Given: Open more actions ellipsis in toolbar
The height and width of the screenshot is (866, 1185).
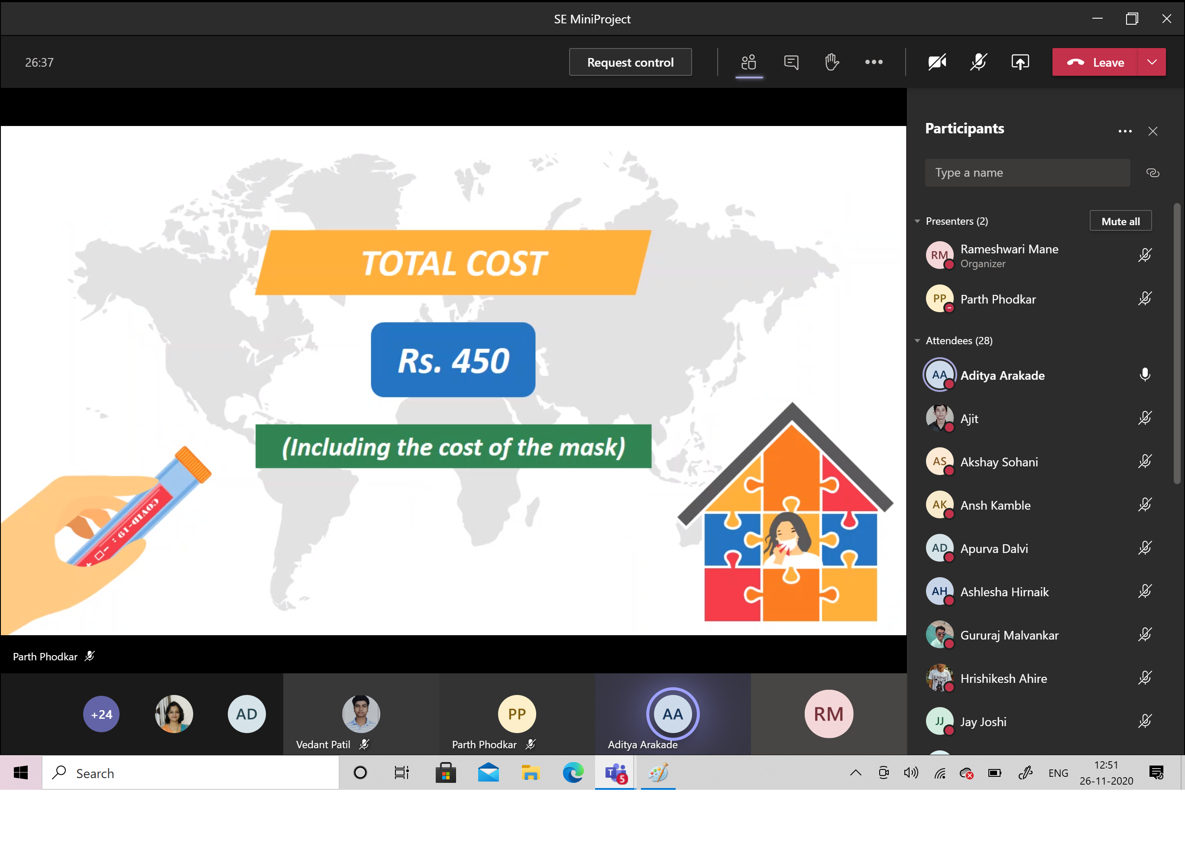Looking at the screenshot, I should 874,62.
